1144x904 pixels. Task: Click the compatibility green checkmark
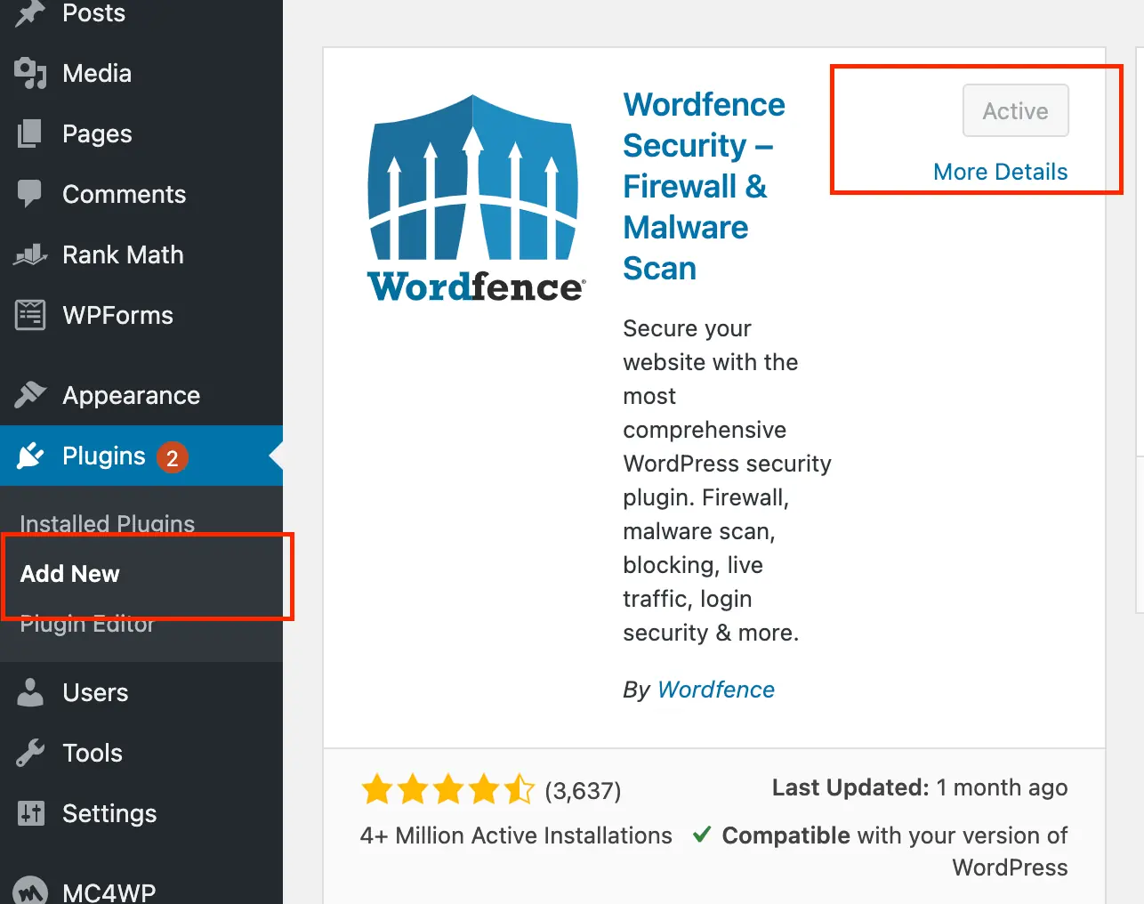(x=702, y=835)
